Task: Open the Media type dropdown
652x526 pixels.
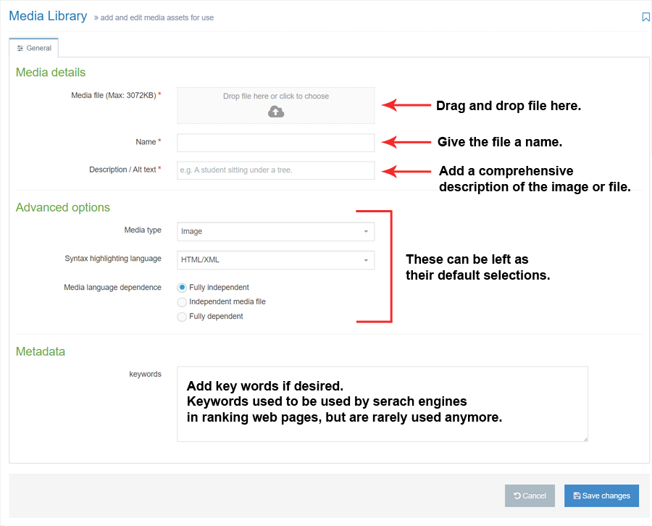Action: coord(276,232)
